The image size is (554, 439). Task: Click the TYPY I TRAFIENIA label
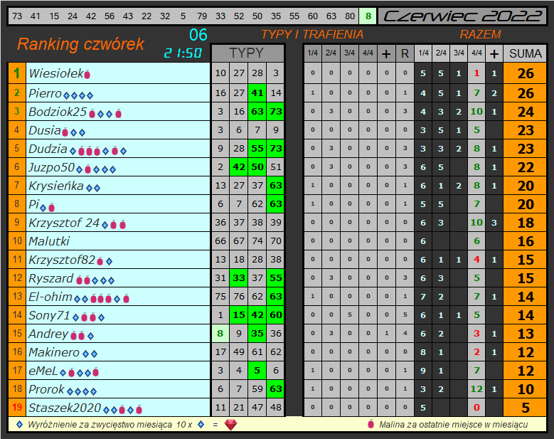pyautogui.click(x=312, y=34)
